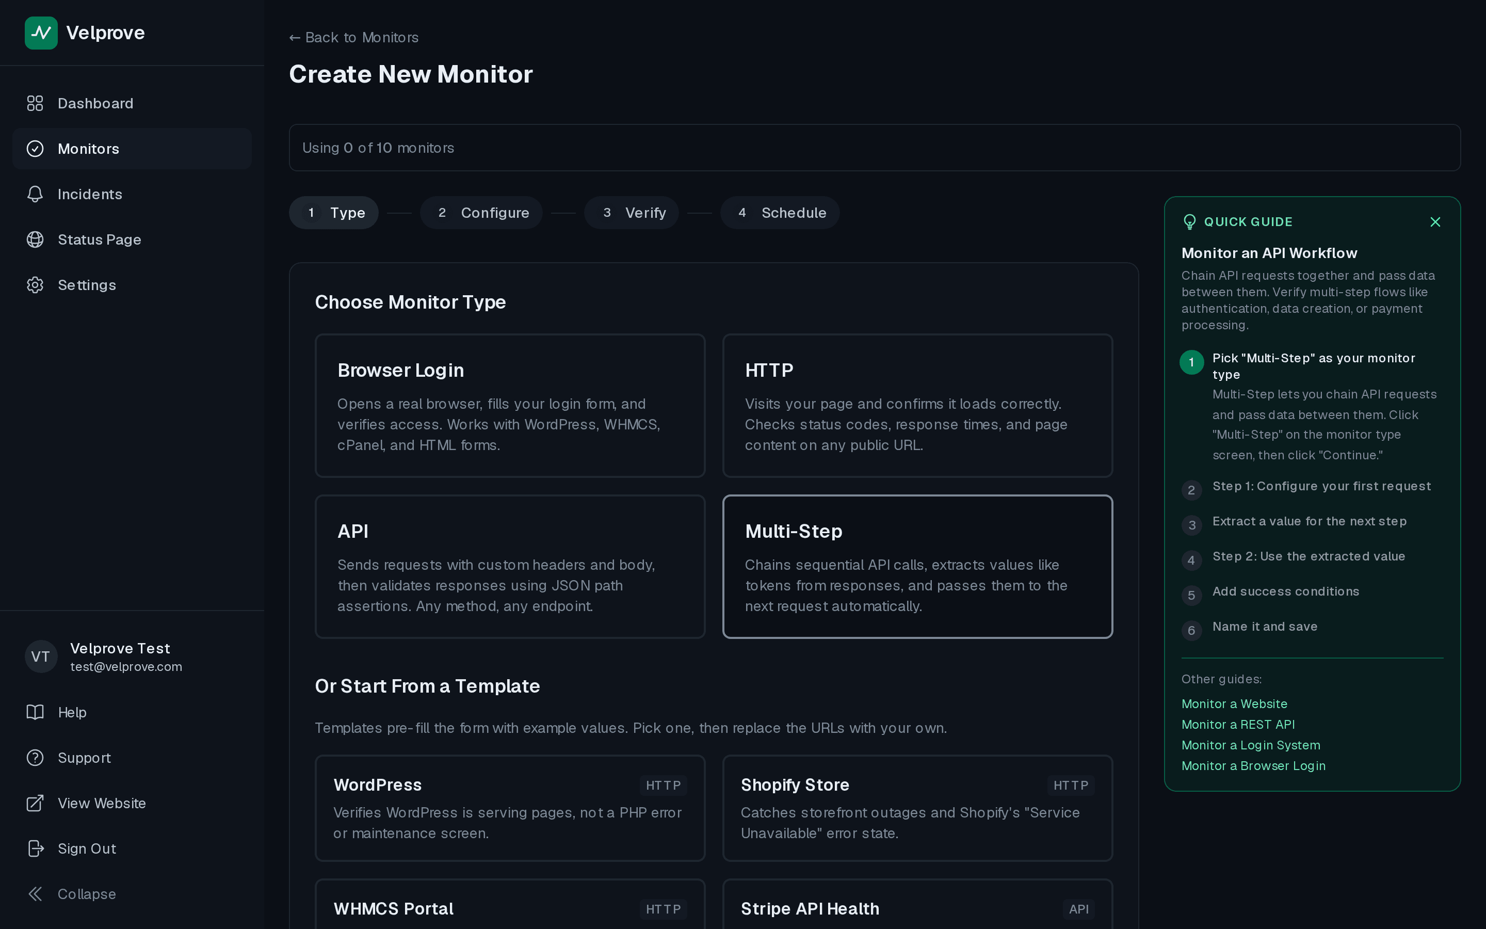Viewport: 1486px width, 929px height.
Task: Click the Or Start From a Template heading
Action: pyautogui.click(x=427, y=686)
